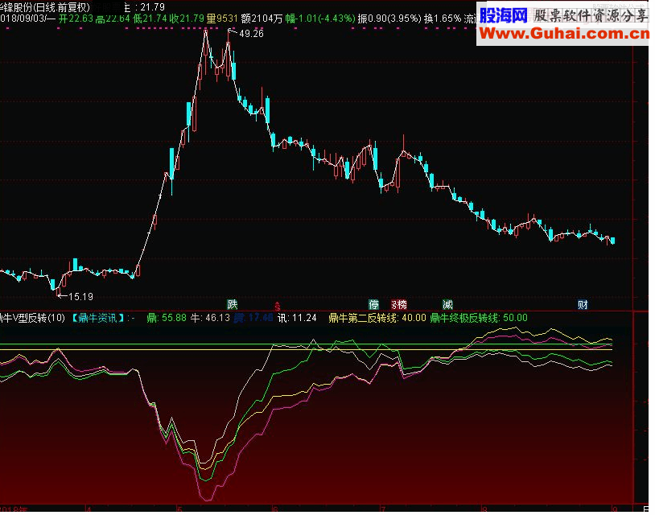Click the turnover 额2104万 value

click(x=262, y=19)
